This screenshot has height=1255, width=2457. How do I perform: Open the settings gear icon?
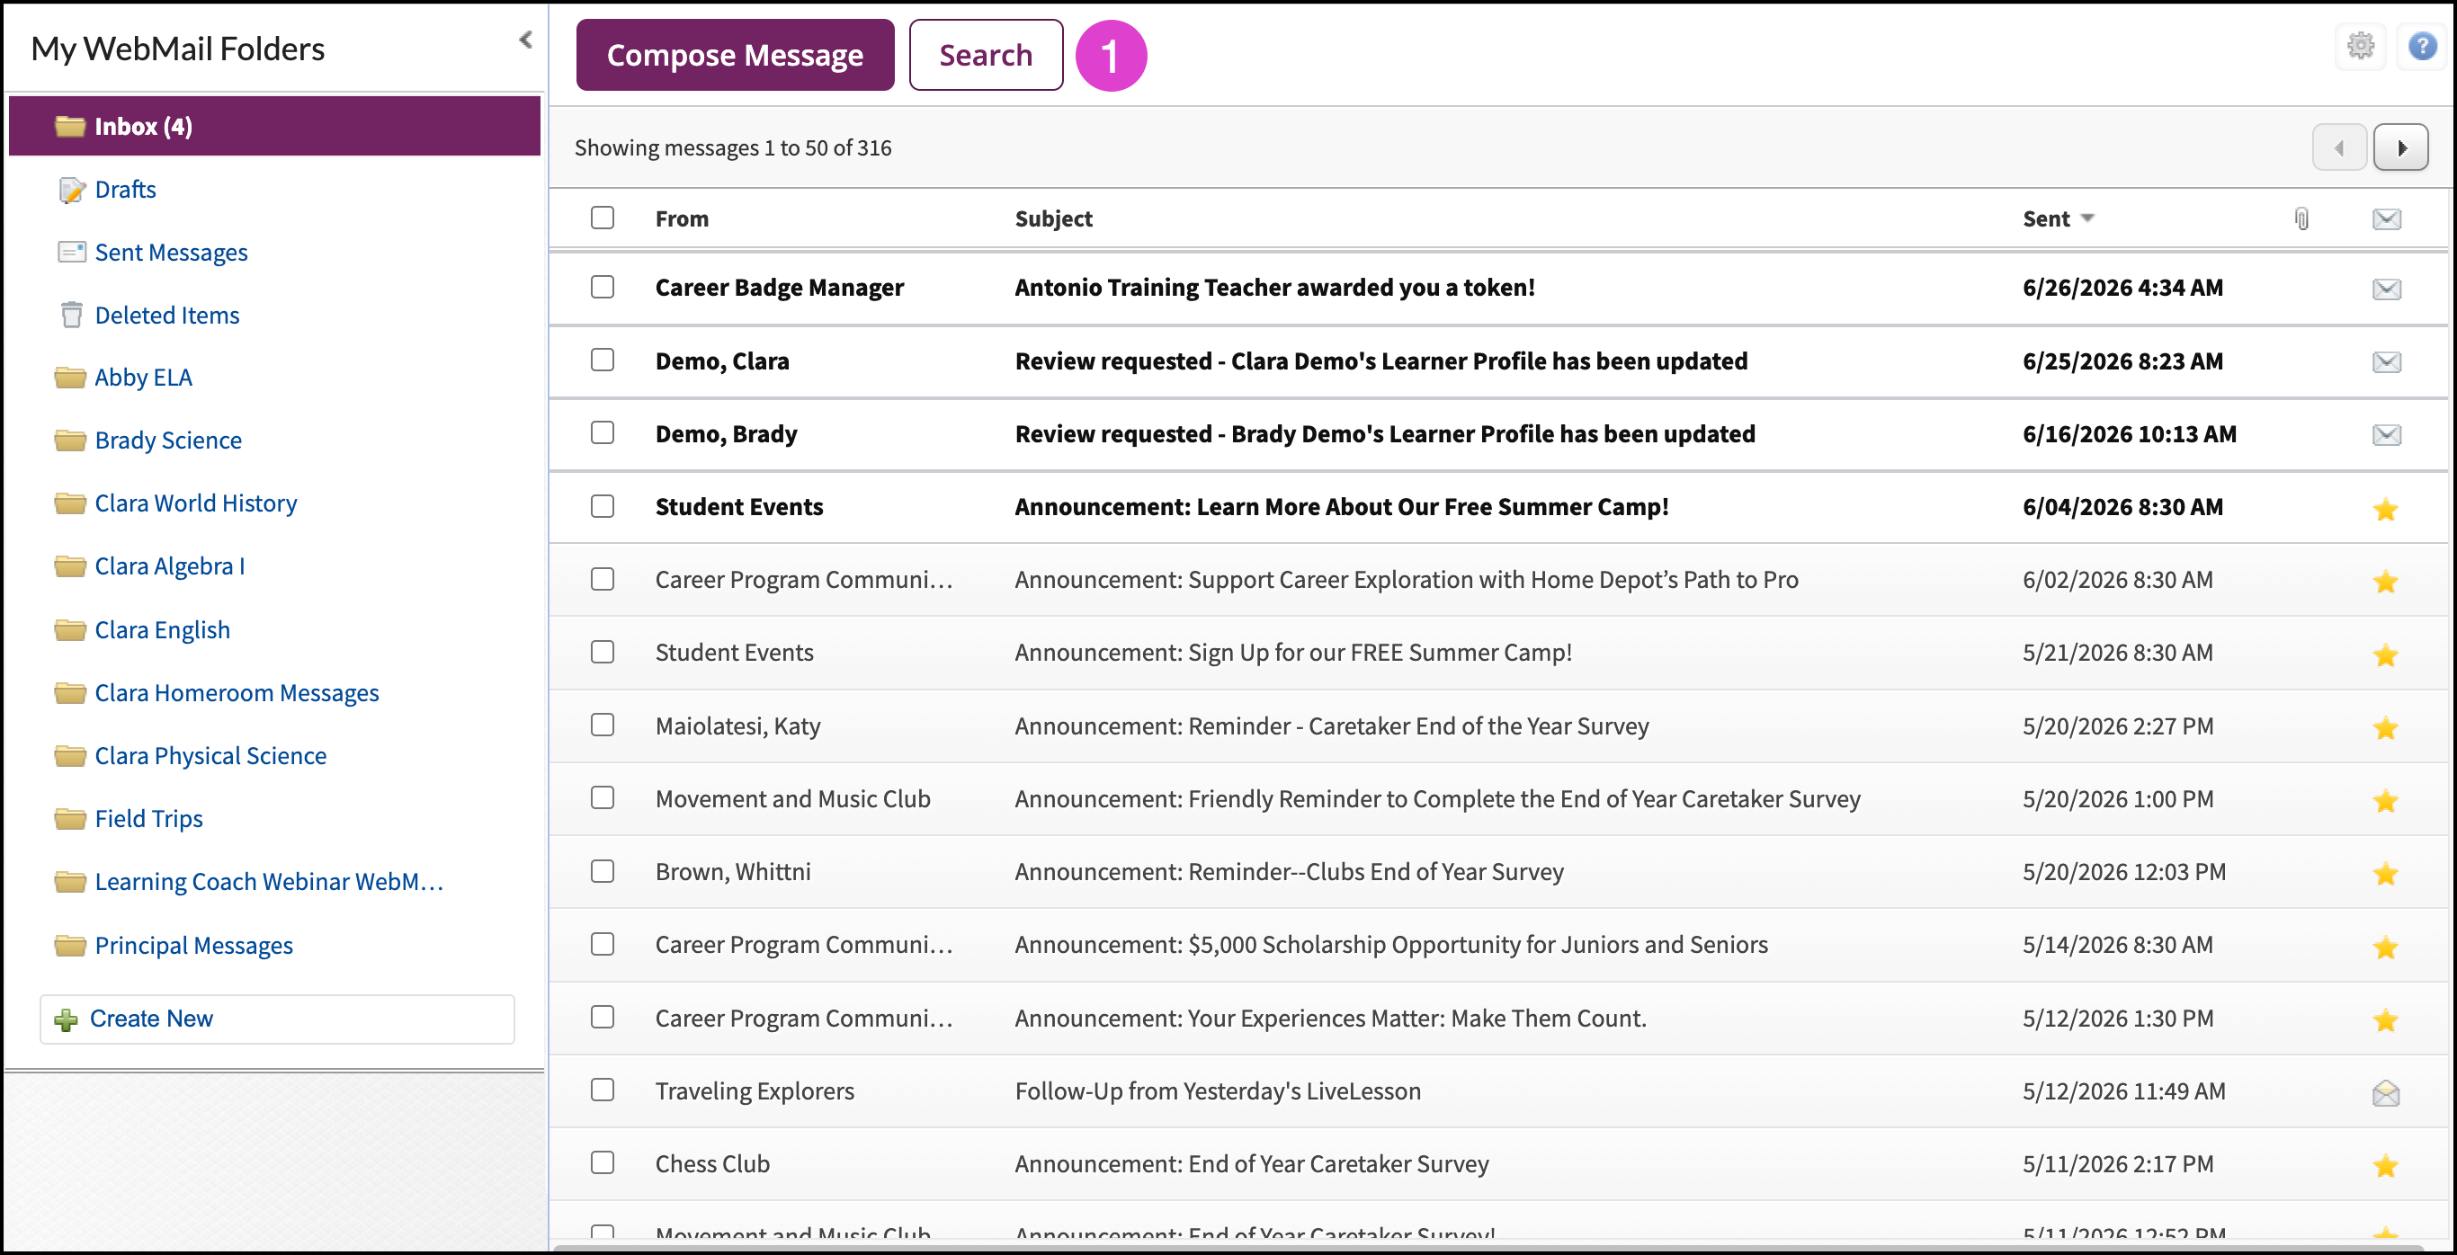pos(2360,46)
